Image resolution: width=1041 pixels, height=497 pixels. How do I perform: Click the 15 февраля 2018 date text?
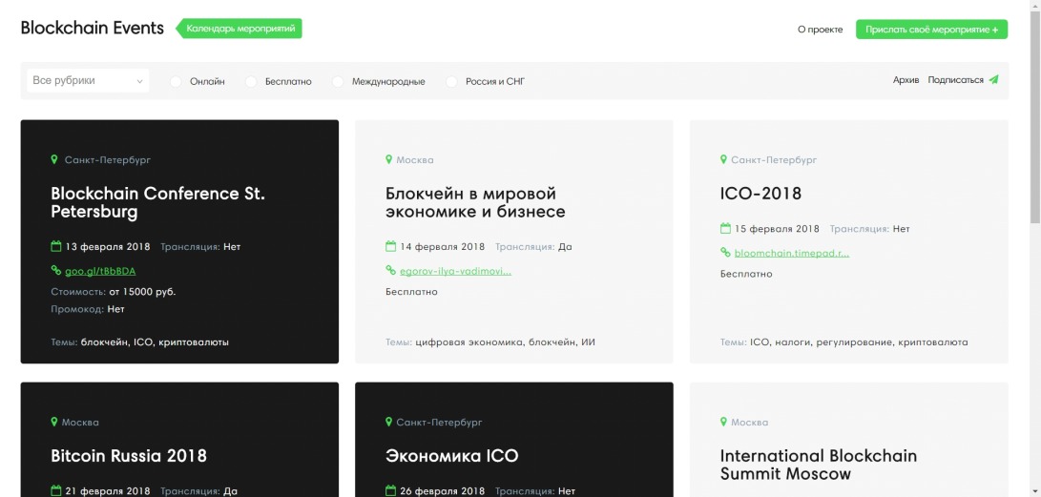pos(777,229)
